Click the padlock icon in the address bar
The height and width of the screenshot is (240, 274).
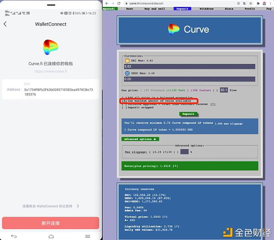tap(126, 3)
